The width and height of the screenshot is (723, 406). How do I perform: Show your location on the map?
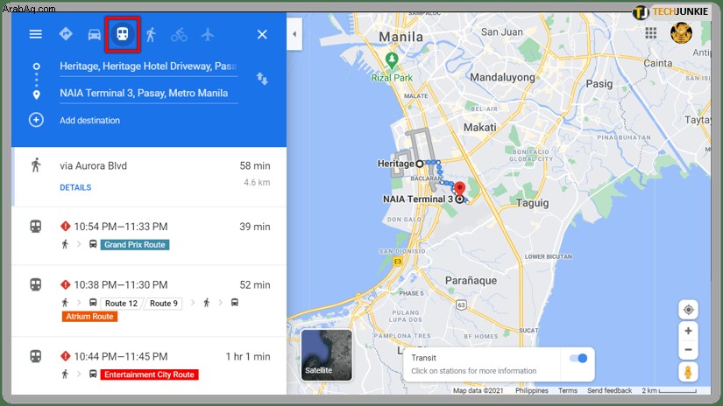point(688,310)
